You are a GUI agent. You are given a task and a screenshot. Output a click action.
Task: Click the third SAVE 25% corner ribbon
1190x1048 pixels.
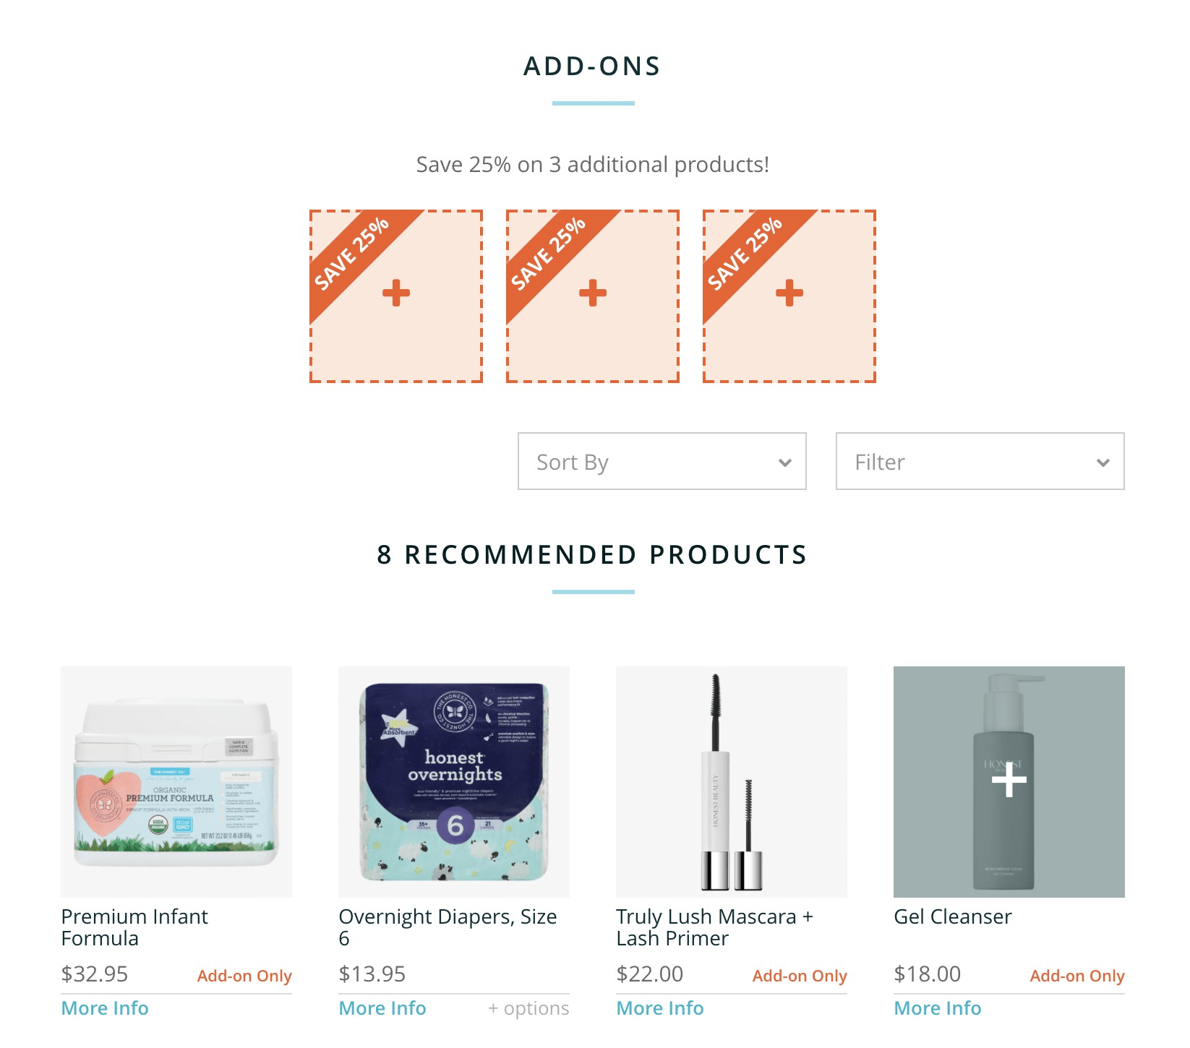pyautogui.click(x=748, y=254)
